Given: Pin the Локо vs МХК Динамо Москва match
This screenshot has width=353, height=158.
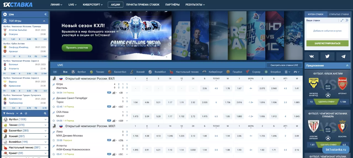Looking at the screenshot, I should (54, 132).
